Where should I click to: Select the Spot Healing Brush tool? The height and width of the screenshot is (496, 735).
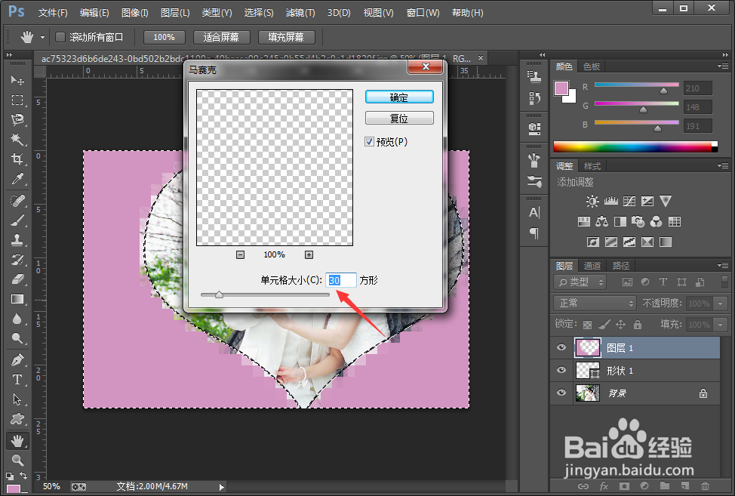tap(17, 201)
